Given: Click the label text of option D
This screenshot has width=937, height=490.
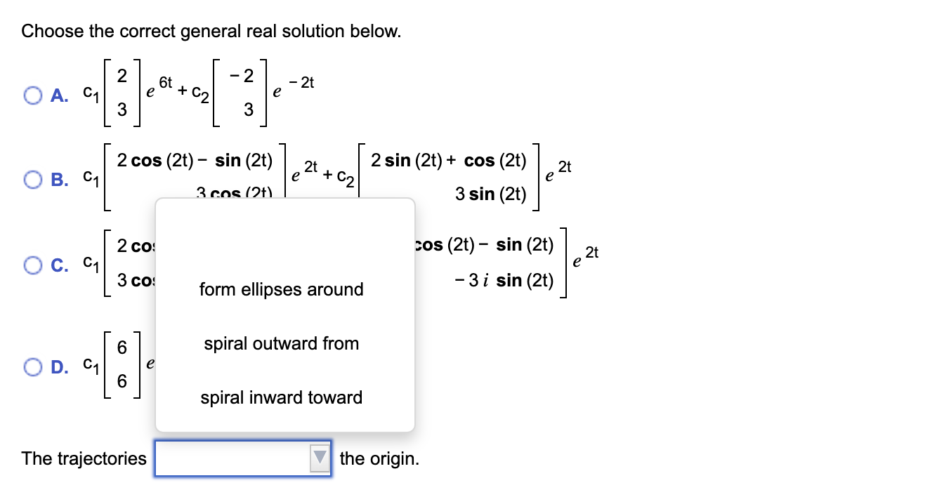Looking at the screenshot, I should coord(61,365).
